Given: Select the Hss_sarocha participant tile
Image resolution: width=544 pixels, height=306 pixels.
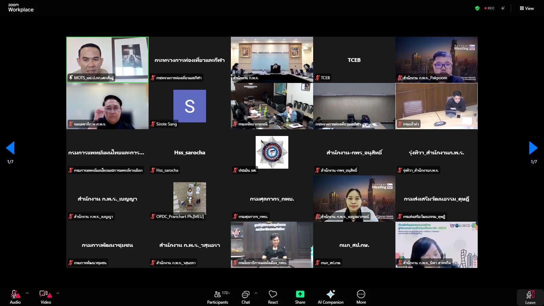Looking at the screenshot, I should click(x=190, y=152).
